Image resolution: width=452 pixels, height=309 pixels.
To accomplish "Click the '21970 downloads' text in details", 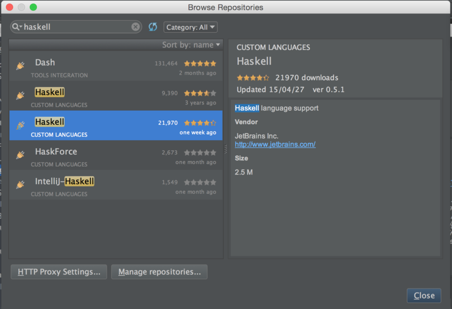I will click(307, 77).
